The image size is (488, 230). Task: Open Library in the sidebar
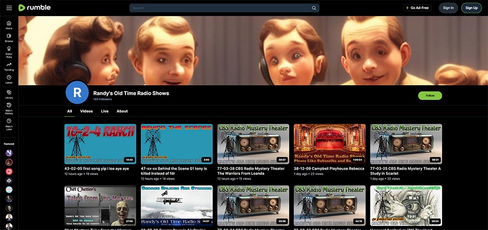click(x=9, y=94)
